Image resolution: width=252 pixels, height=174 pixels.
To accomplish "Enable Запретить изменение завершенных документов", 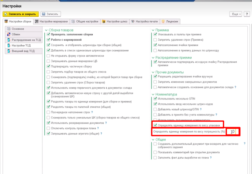I will click(155, 82).
